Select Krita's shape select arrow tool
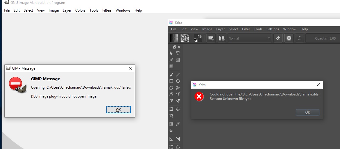 171,53
